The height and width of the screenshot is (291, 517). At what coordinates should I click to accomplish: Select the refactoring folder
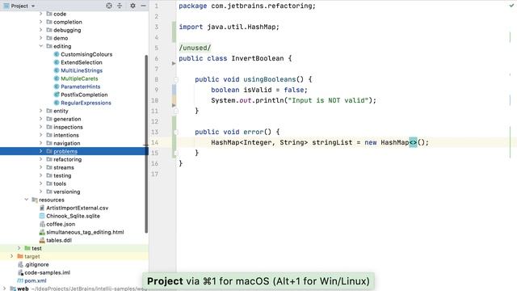[67, 159]
